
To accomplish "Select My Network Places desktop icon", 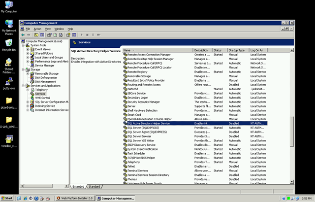I will [x=9, y=27].
